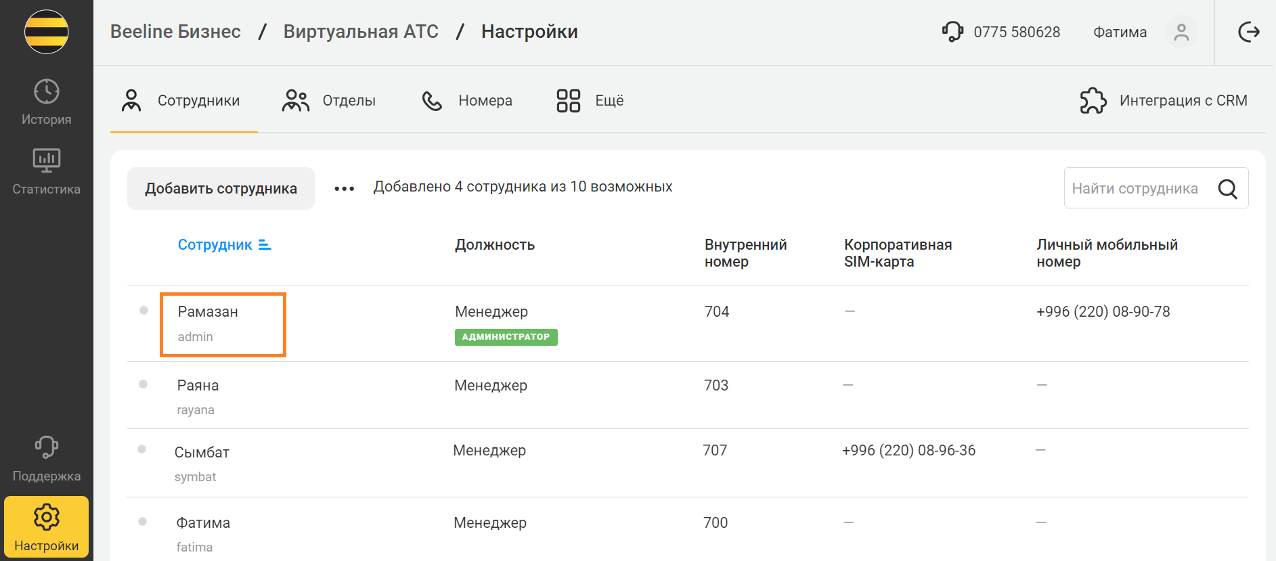Open employee Раяна

click(x=198, y=386)
